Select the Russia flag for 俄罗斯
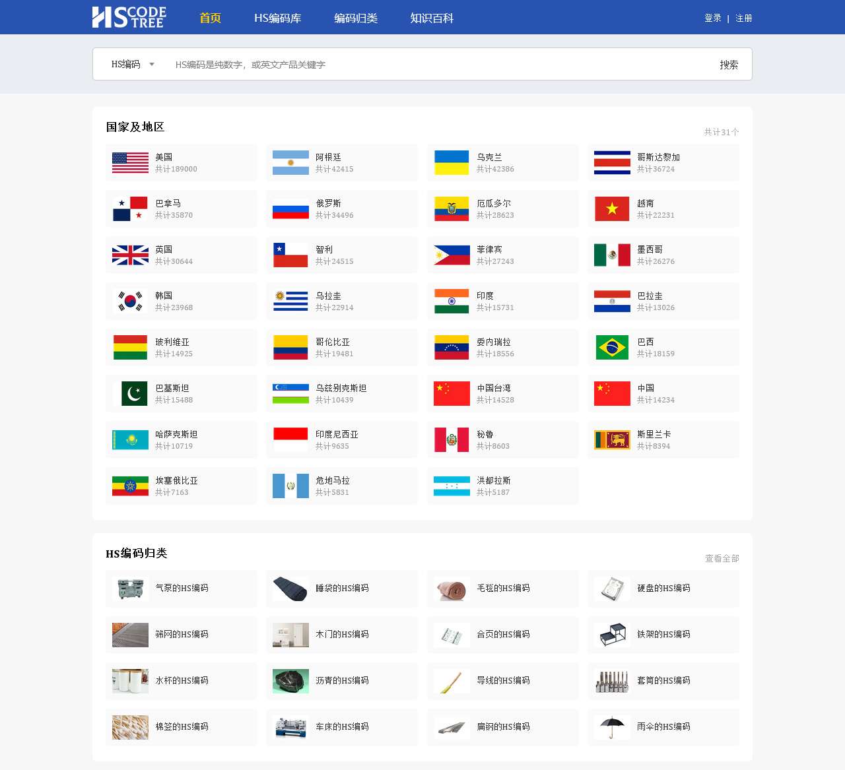This screenshot has width=845, height=770. point(290,209)
